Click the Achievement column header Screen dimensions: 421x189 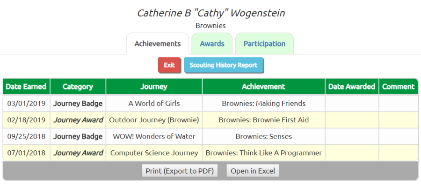263,86
